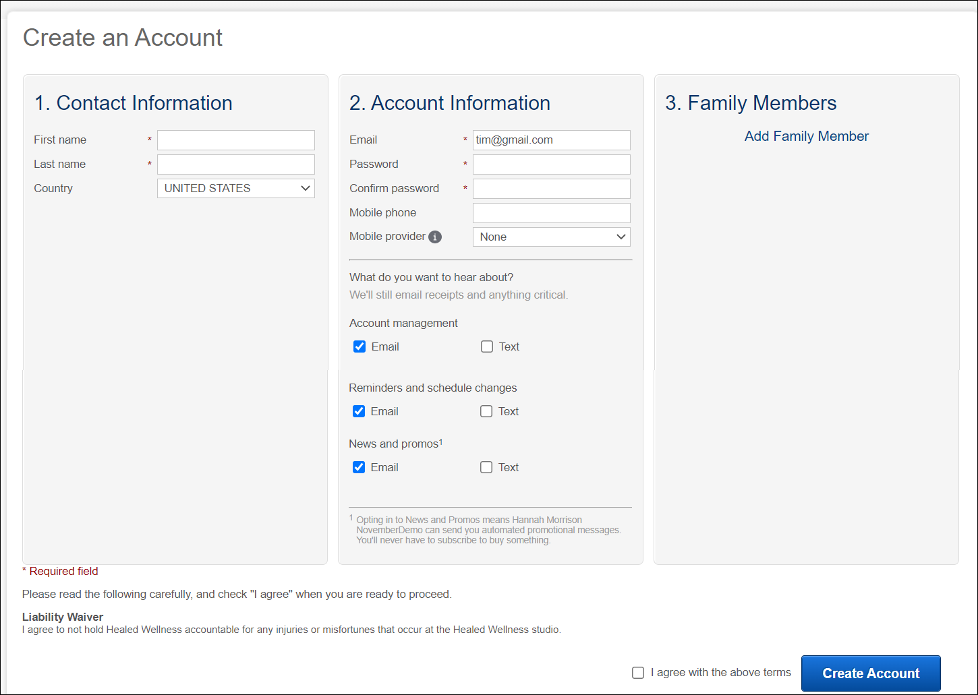Uncheck Email under News and promos

(x=359, y=466)
